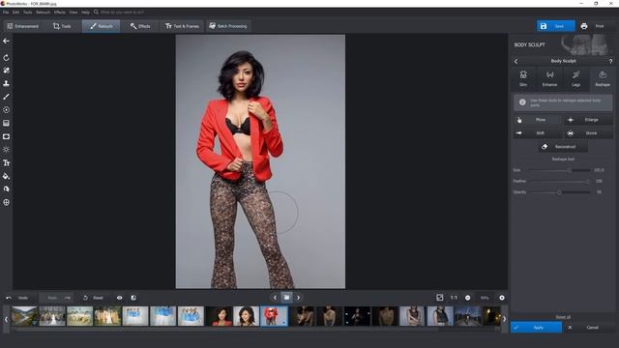
Task: Open the Retouch tab
Action: pos(101,26)
